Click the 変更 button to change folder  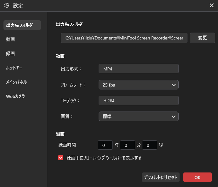[203, 38]
